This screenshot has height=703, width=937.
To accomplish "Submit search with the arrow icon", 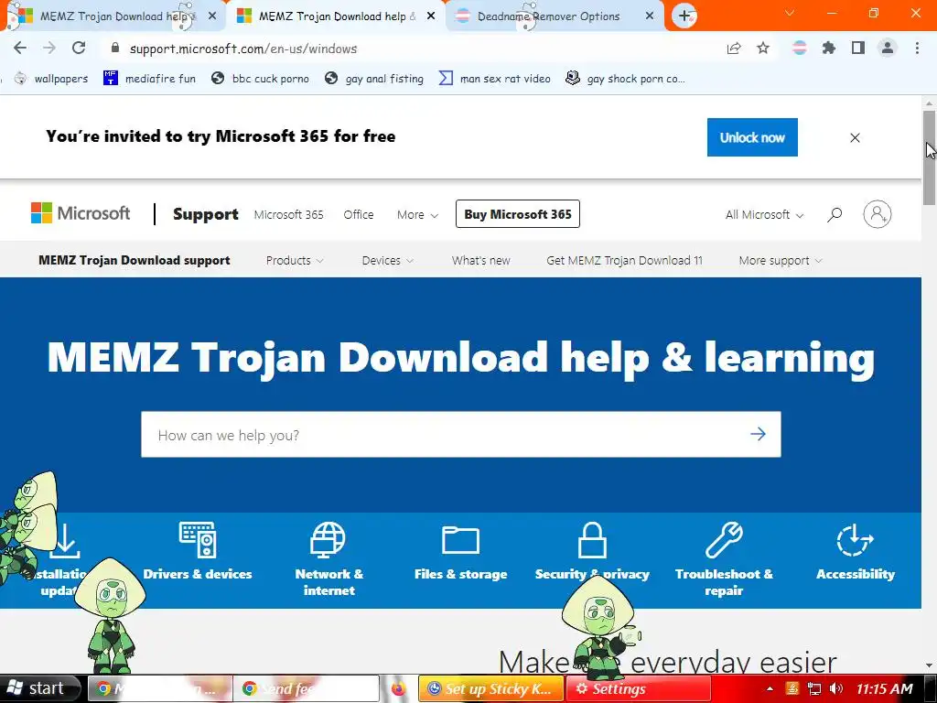I will tap(758, 434).
